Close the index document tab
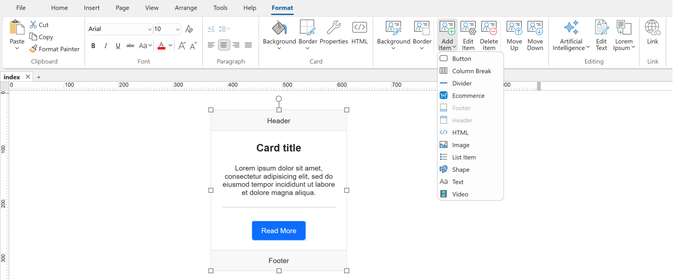This screenshot has height=280, width=673. [28, 77]
